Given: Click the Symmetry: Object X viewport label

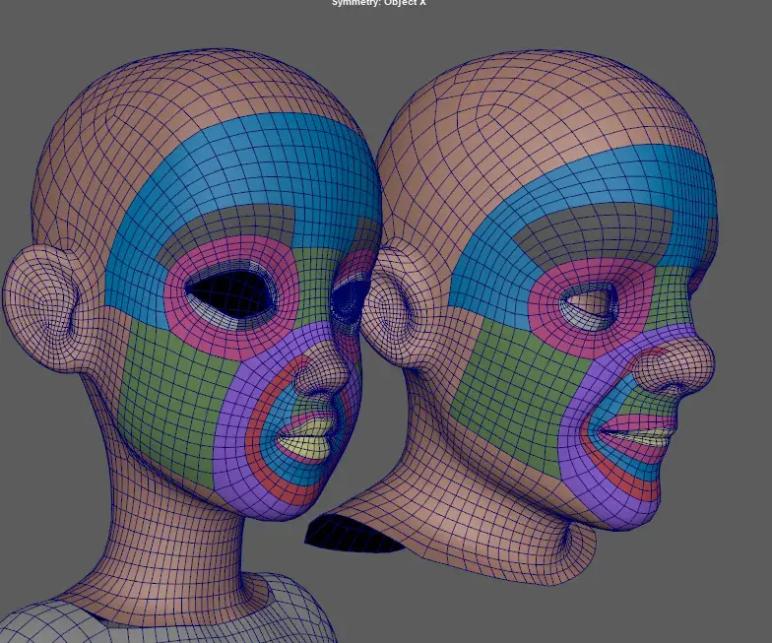Looking at the screenshot, I should 379,3.
